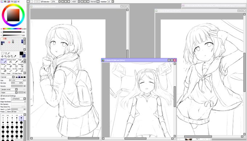
Task: Adjust the Density slider
Action: [18, 86]
